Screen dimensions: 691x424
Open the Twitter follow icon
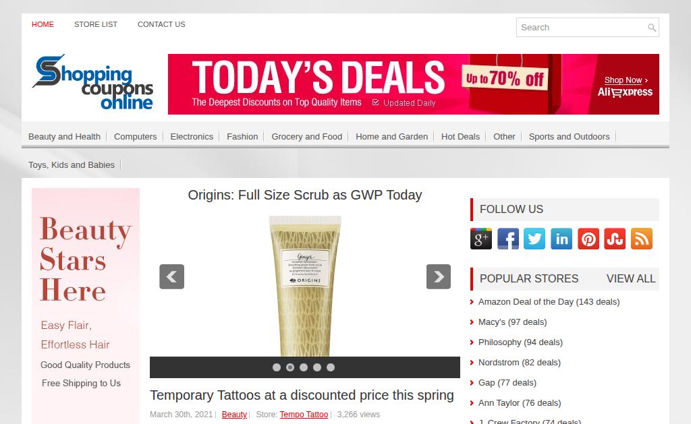534,239
